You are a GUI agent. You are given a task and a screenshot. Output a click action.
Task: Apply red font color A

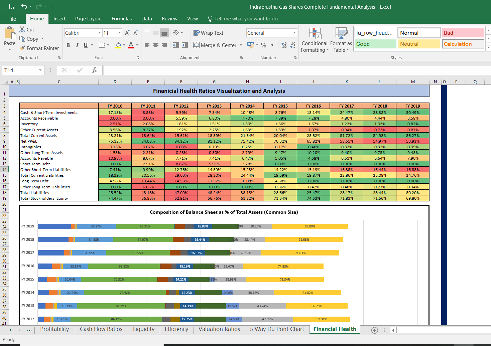click(x=131, y=45)
